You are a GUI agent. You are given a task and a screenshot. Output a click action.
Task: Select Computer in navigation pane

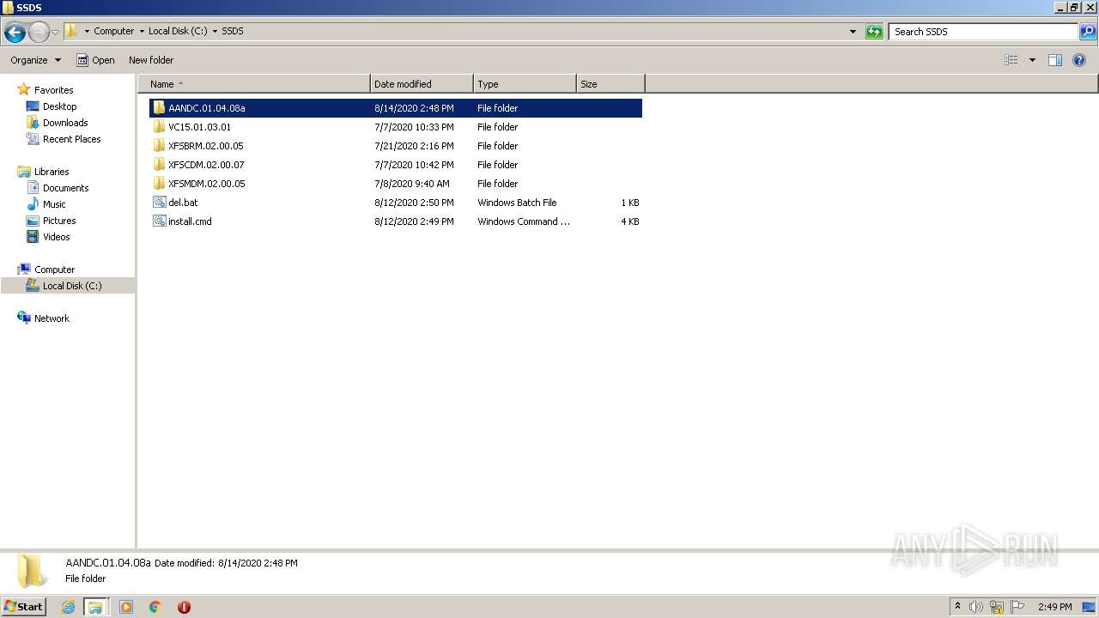click(x=54, y=270)
